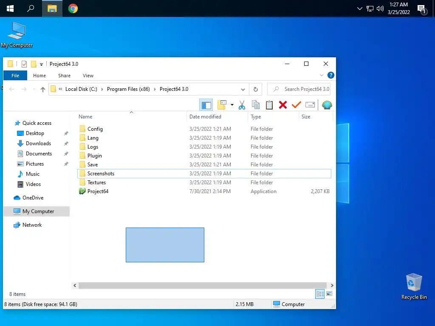The height and width of the screenshot is (326, 435).
Task: Click the Project64 3.0 breadcrumb segment
Action: coord(174,89)
